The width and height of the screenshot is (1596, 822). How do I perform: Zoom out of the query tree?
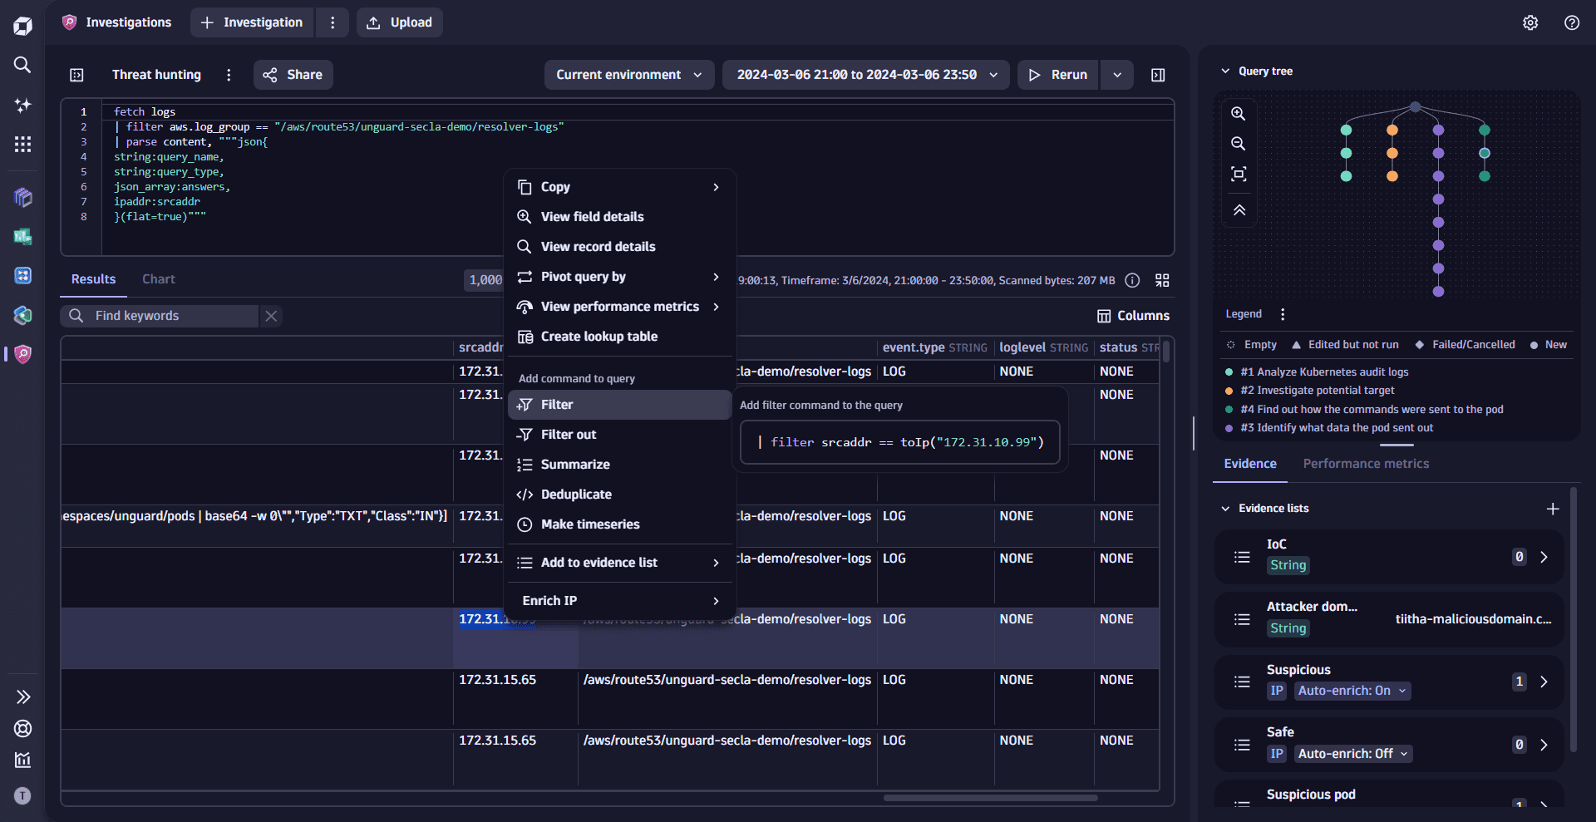pyautogui.click(x=1239, y=144)
